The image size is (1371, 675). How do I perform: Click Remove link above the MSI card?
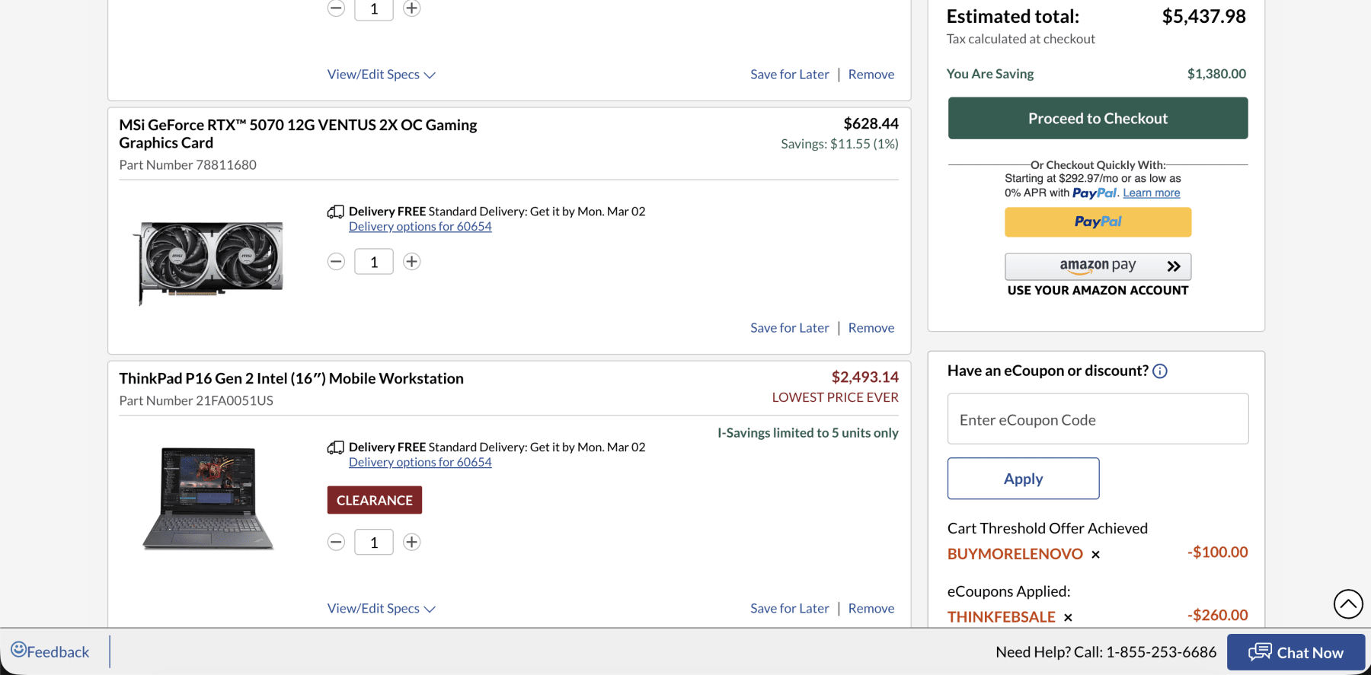871,75
